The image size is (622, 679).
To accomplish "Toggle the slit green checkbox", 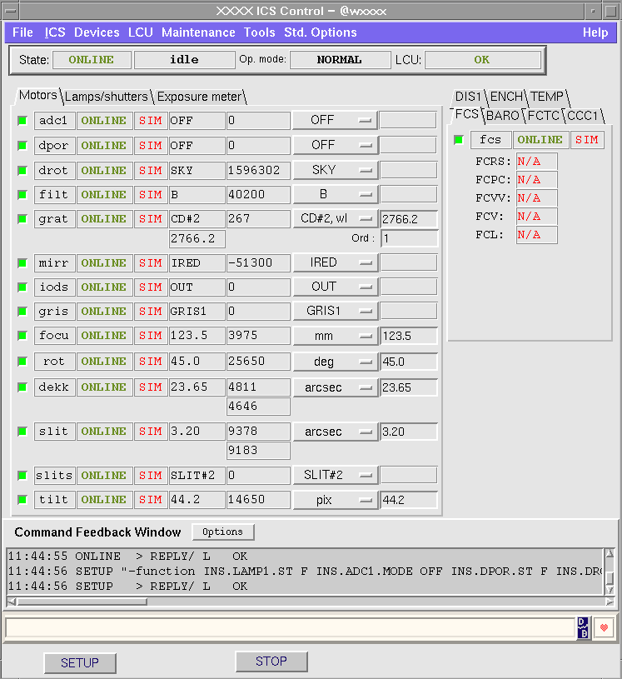I will [x=22, y=432].
